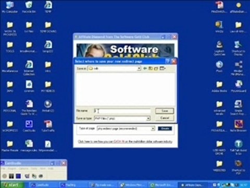Open the Logitech QuickCam desktop icon
Viewport: 250px width, 188px height.
point(219,48)
